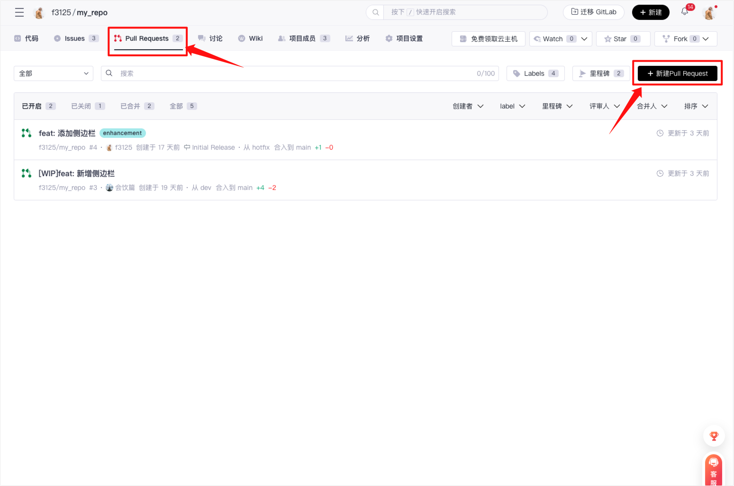Switch to the Wiki tab
This screenshot has width=734, height=486.
coord(250,38)
